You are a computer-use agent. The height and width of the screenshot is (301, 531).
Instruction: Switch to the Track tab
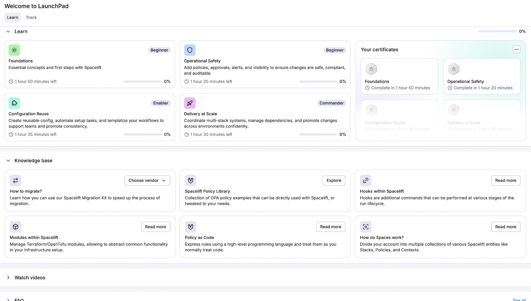click(x=31, y=17)
